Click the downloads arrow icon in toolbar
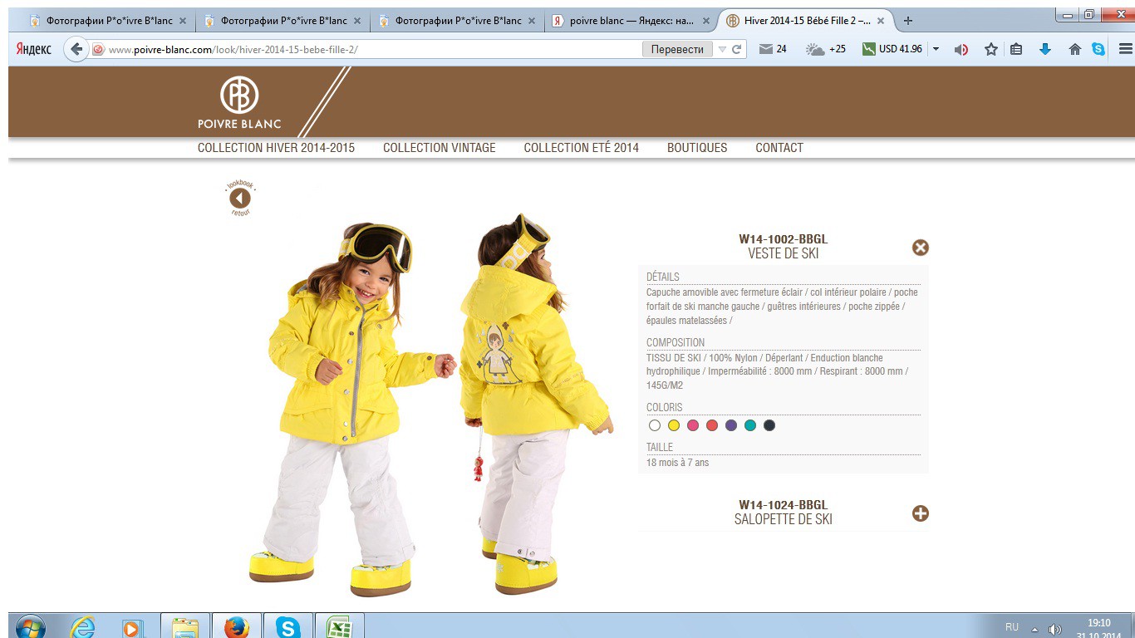Screen dimensions: 1135x638 click(x=1045, y=49)
